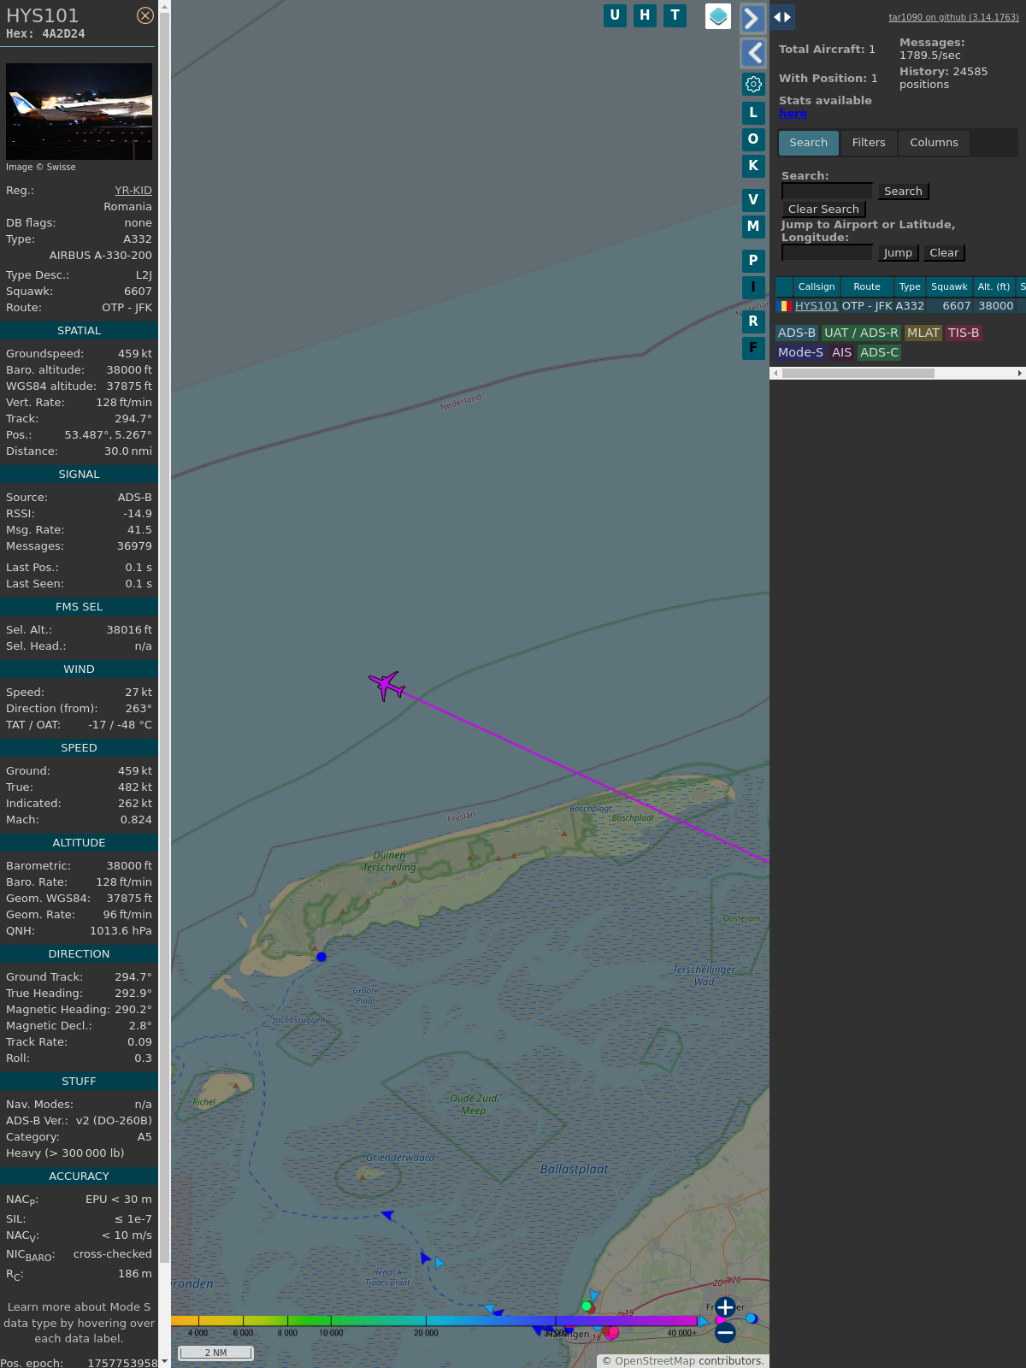This screenshot has height=1368, width=1026.
Task: Zoom out with the map minus button
Action: point(725,1332)
